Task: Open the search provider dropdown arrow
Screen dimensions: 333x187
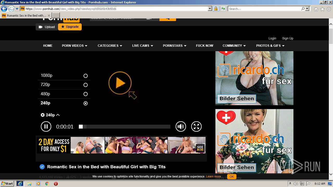Action: [307, 9]
